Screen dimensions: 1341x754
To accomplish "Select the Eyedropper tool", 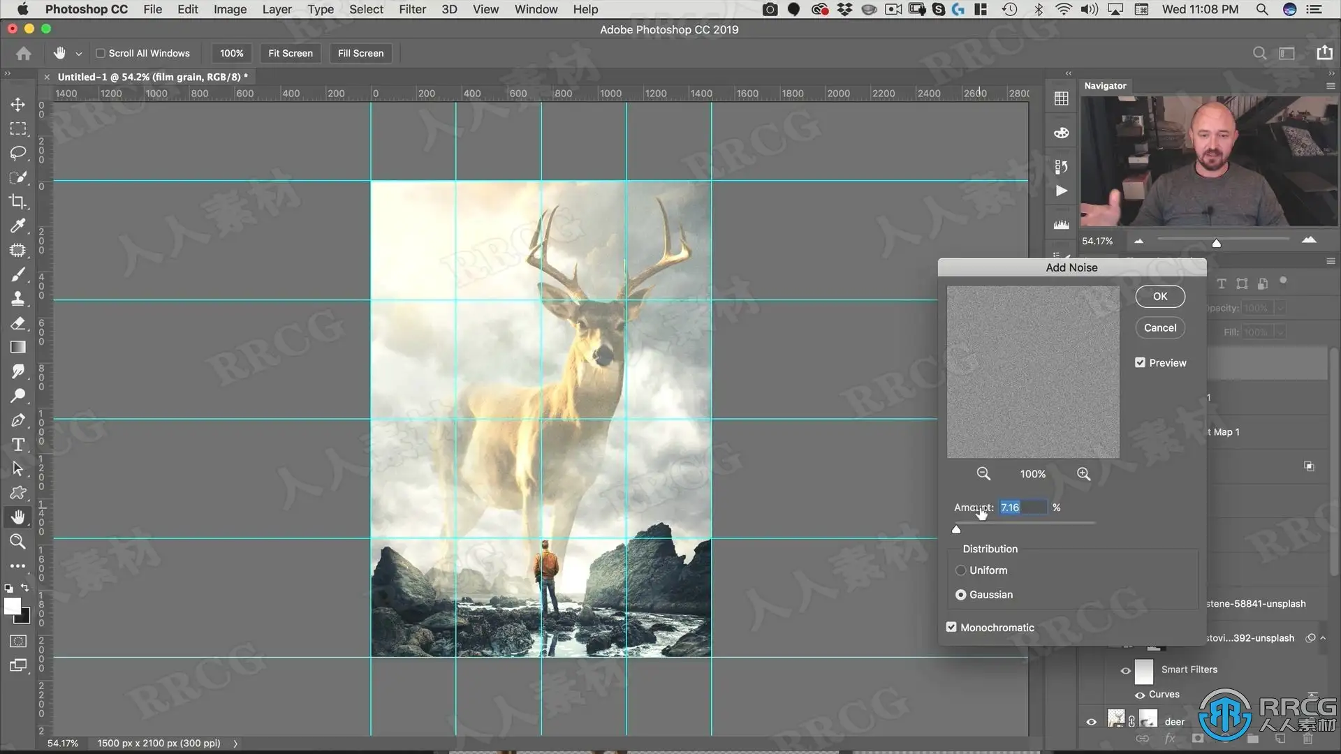I will [x=17, y=226].
